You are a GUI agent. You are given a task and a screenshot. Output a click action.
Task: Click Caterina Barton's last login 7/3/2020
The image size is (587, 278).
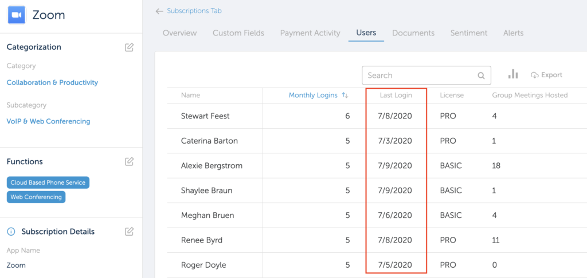396,141
